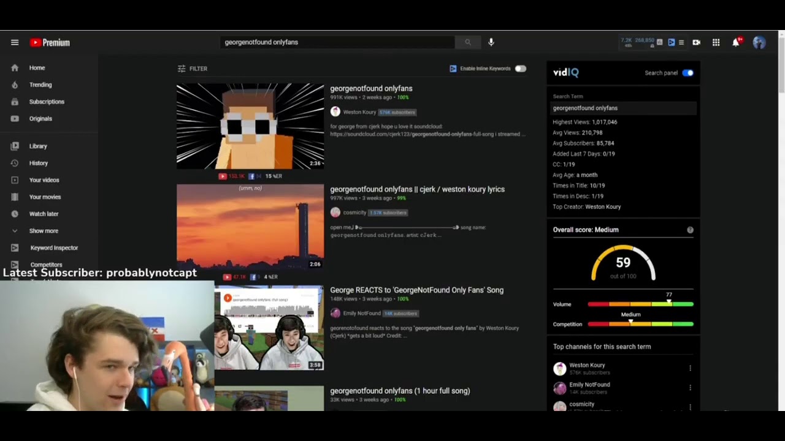Click the Emily NotFound avatar in top channels
Screen dimensions: 785x441
[x=559, y=388]
